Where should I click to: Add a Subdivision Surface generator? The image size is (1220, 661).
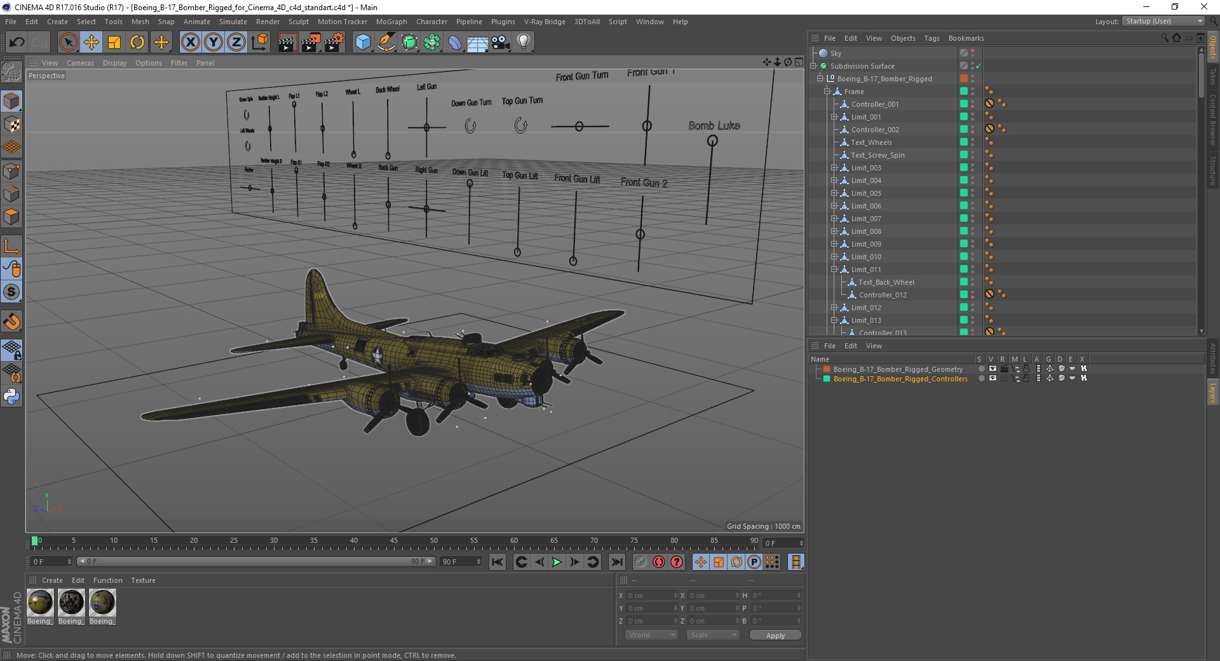(x=409, y=43)
